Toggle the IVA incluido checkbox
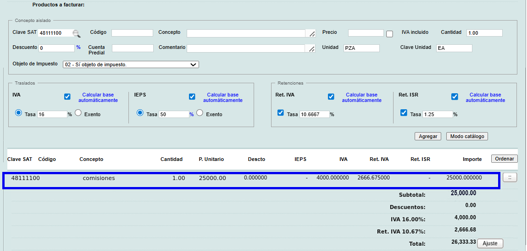 390,34
